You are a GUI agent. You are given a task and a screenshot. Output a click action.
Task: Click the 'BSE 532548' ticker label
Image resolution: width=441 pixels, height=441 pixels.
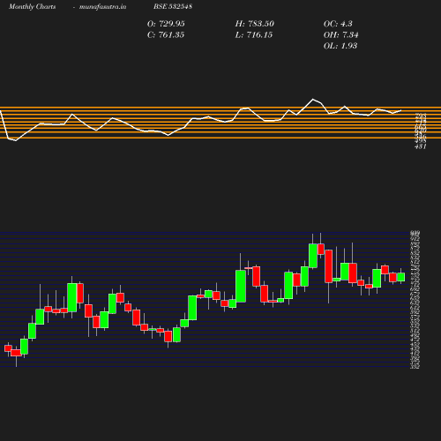(x=173, y=6)
